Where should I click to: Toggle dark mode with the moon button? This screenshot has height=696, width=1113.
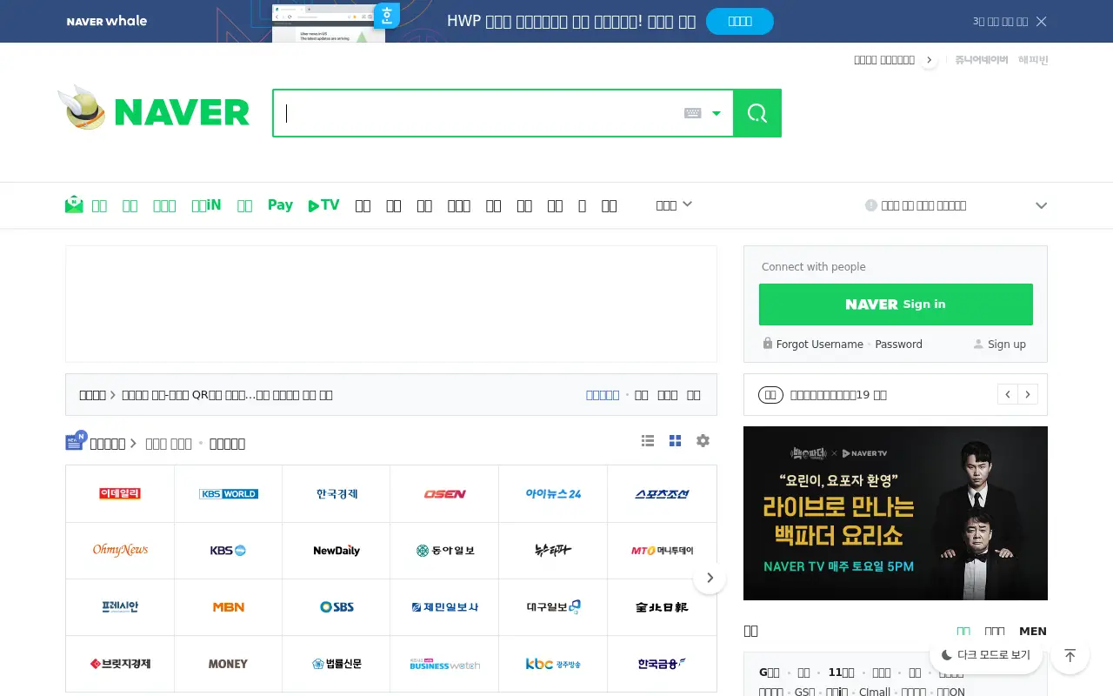point(986,655)
